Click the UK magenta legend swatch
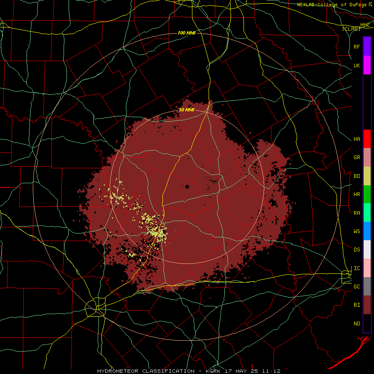 pos(367,65)
